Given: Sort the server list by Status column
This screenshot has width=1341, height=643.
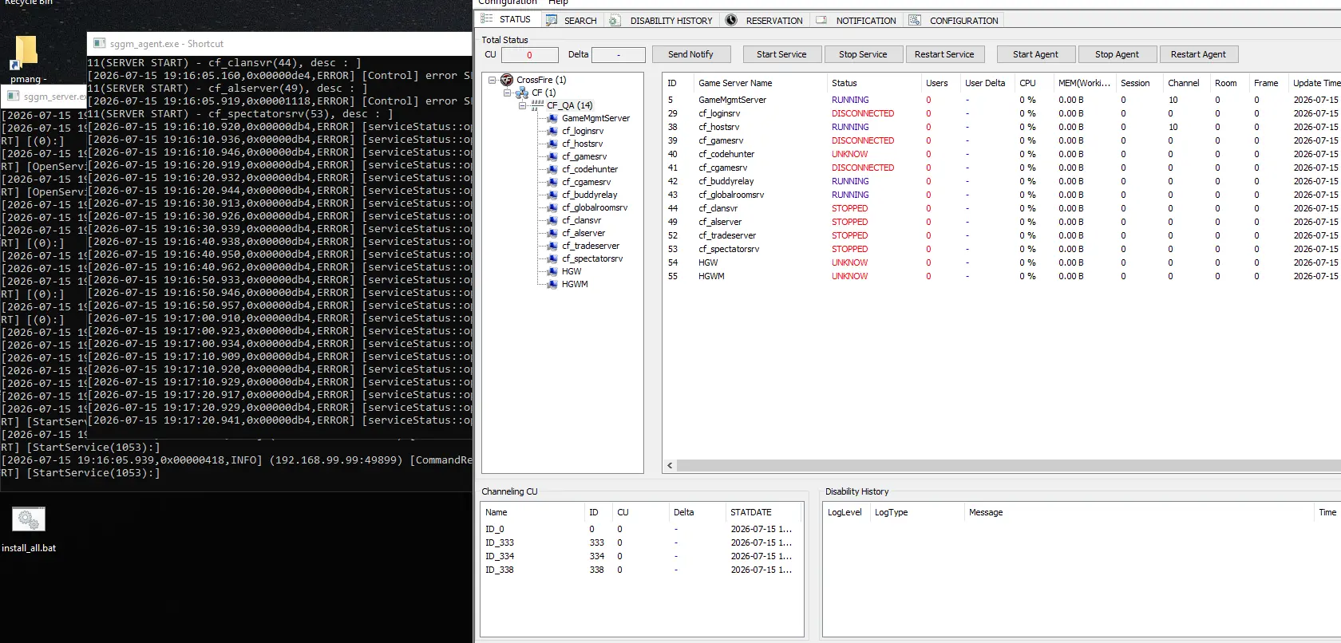Looking at the screenshot, I should click(872, 83).
